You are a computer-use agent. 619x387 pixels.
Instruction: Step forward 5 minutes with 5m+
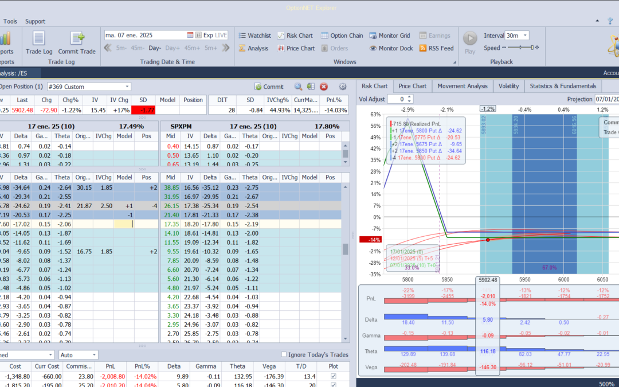point(211,48)
